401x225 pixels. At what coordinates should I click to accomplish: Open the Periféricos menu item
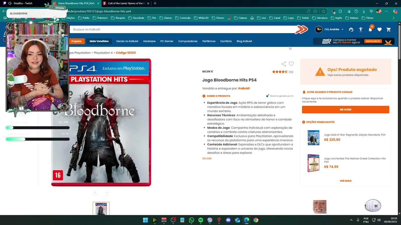coord(209,41)
